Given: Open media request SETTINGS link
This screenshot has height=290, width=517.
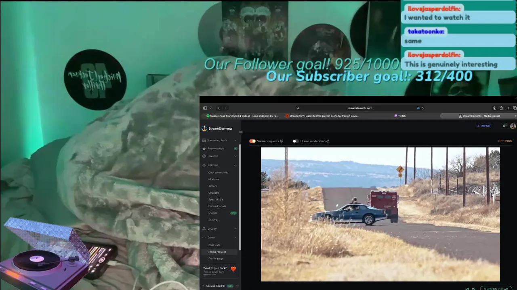Looking at the screenshot, I should pos(504,141).
